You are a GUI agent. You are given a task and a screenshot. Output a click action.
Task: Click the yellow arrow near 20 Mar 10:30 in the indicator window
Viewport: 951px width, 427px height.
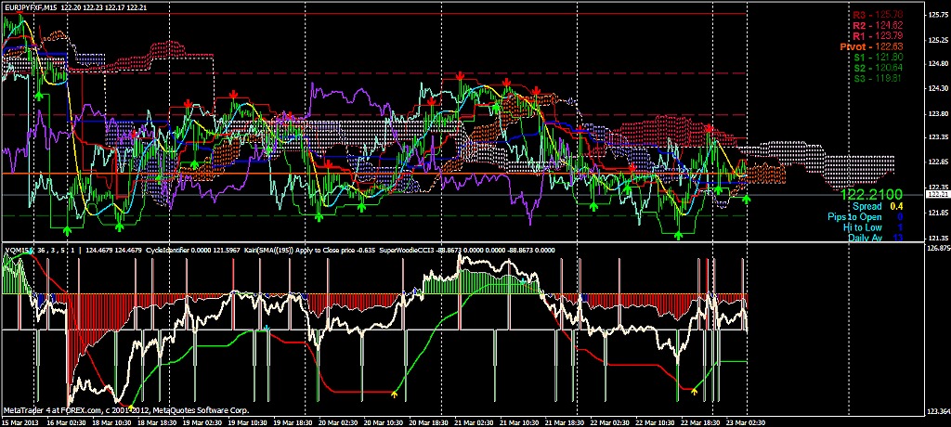[x=394, y=395]
